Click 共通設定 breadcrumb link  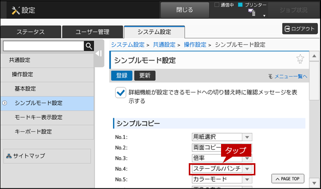click(164, 44)
